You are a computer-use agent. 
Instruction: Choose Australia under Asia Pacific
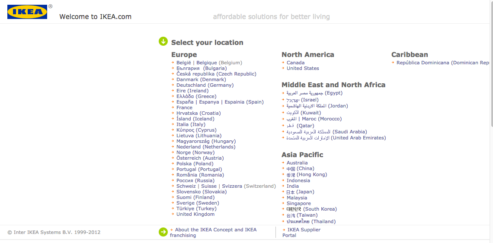click(x=297, y=163)
